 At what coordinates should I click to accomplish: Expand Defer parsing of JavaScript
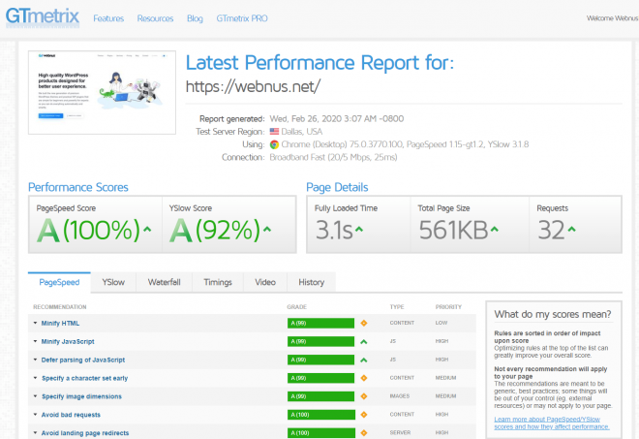coord(35,360)
